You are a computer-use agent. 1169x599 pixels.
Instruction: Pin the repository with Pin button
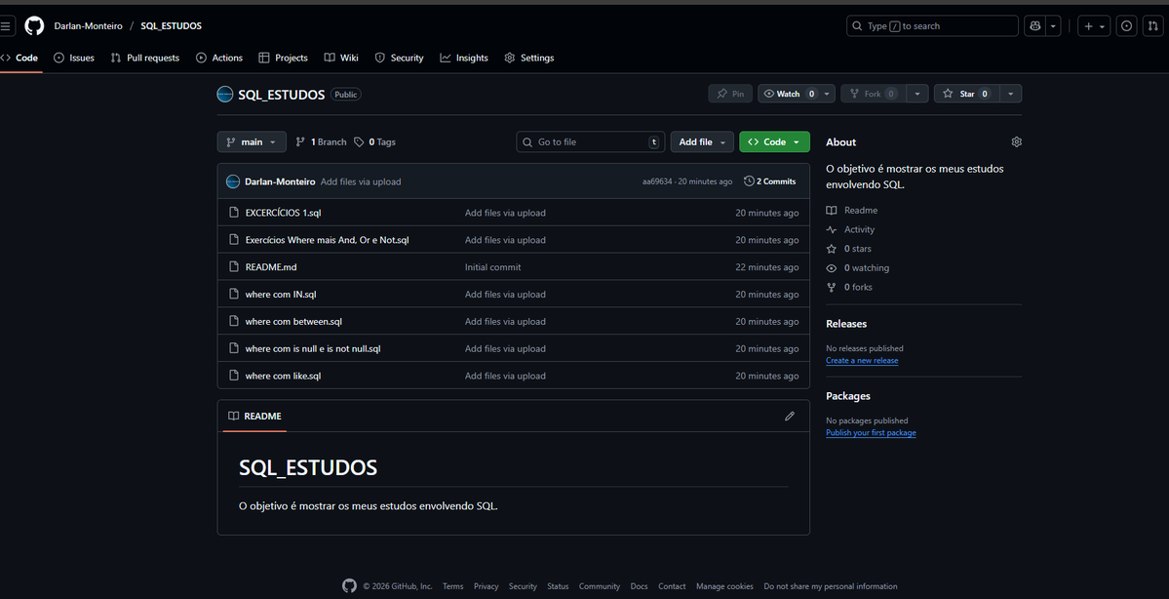coord(730,94)
